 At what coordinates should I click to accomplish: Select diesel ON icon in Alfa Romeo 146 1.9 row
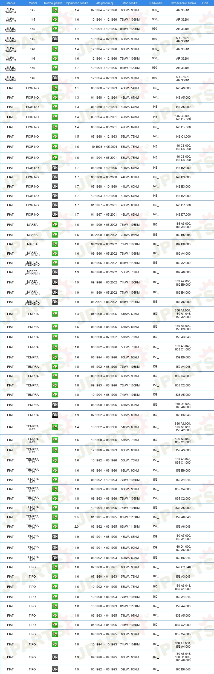click(x=55, y=78)
